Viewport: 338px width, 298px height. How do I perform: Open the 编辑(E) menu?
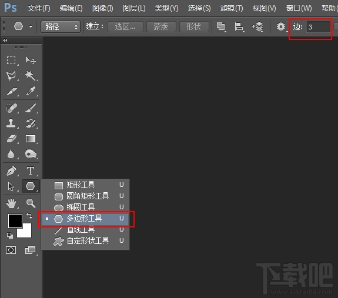tap(71, 8)
